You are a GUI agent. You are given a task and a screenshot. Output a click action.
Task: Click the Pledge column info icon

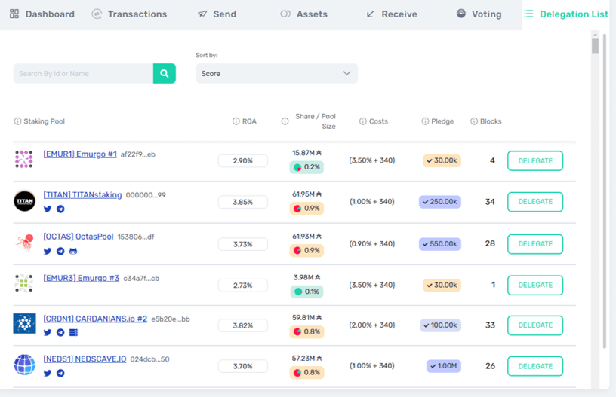425,121
